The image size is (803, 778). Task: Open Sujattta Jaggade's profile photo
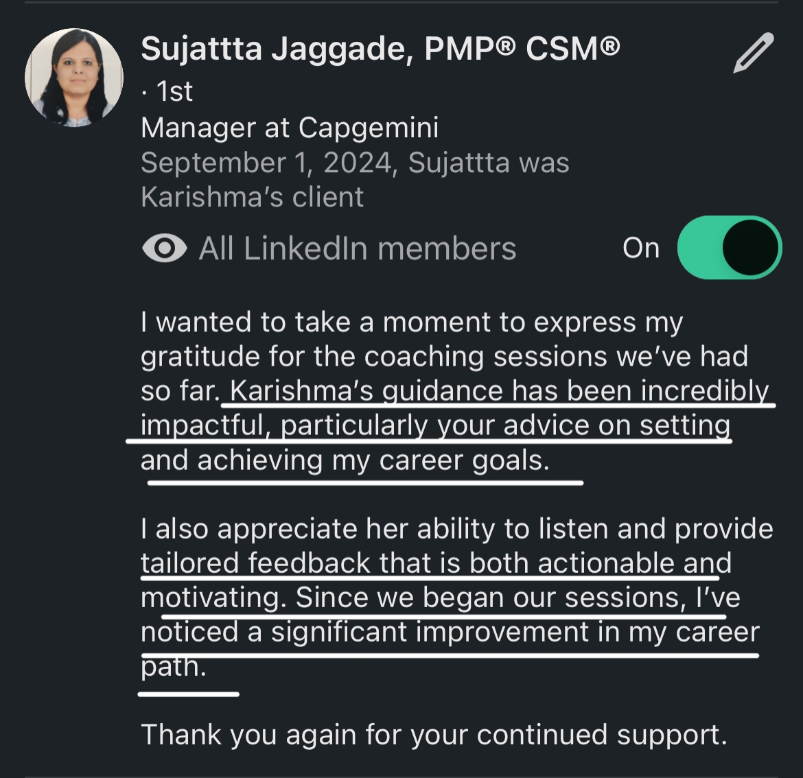(74, 78)
